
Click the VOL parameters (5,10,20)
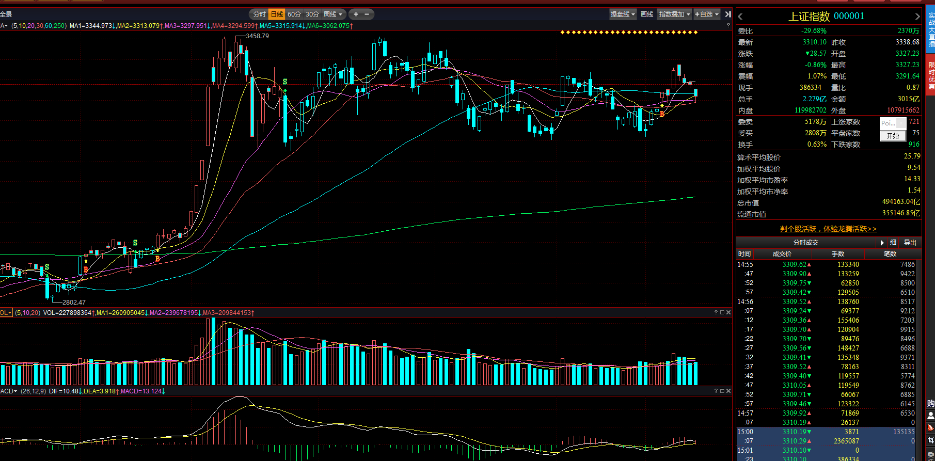pos(27,312)
